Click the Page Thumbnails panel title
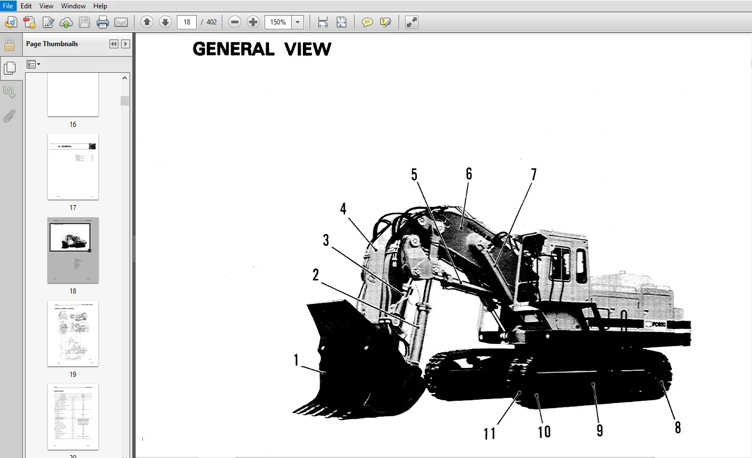Viewport: 752px width, 458px height. [52, 44]
